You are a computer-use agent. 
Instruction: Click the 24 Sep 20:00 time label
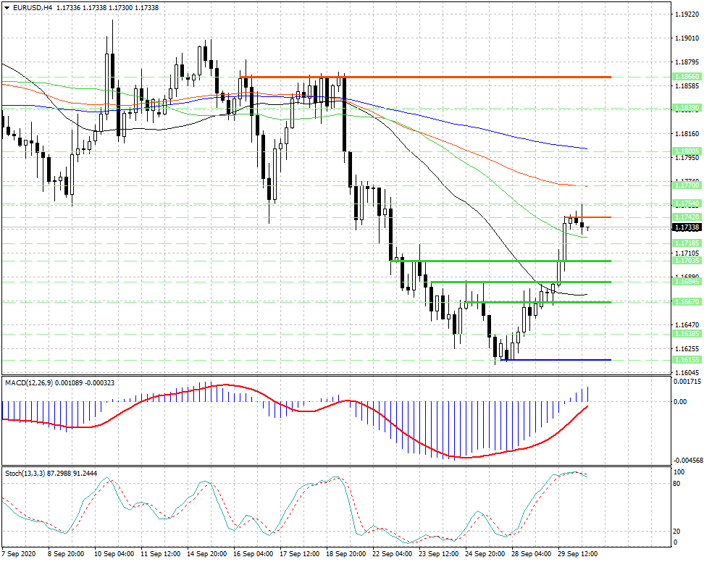(x=485, y=554)
